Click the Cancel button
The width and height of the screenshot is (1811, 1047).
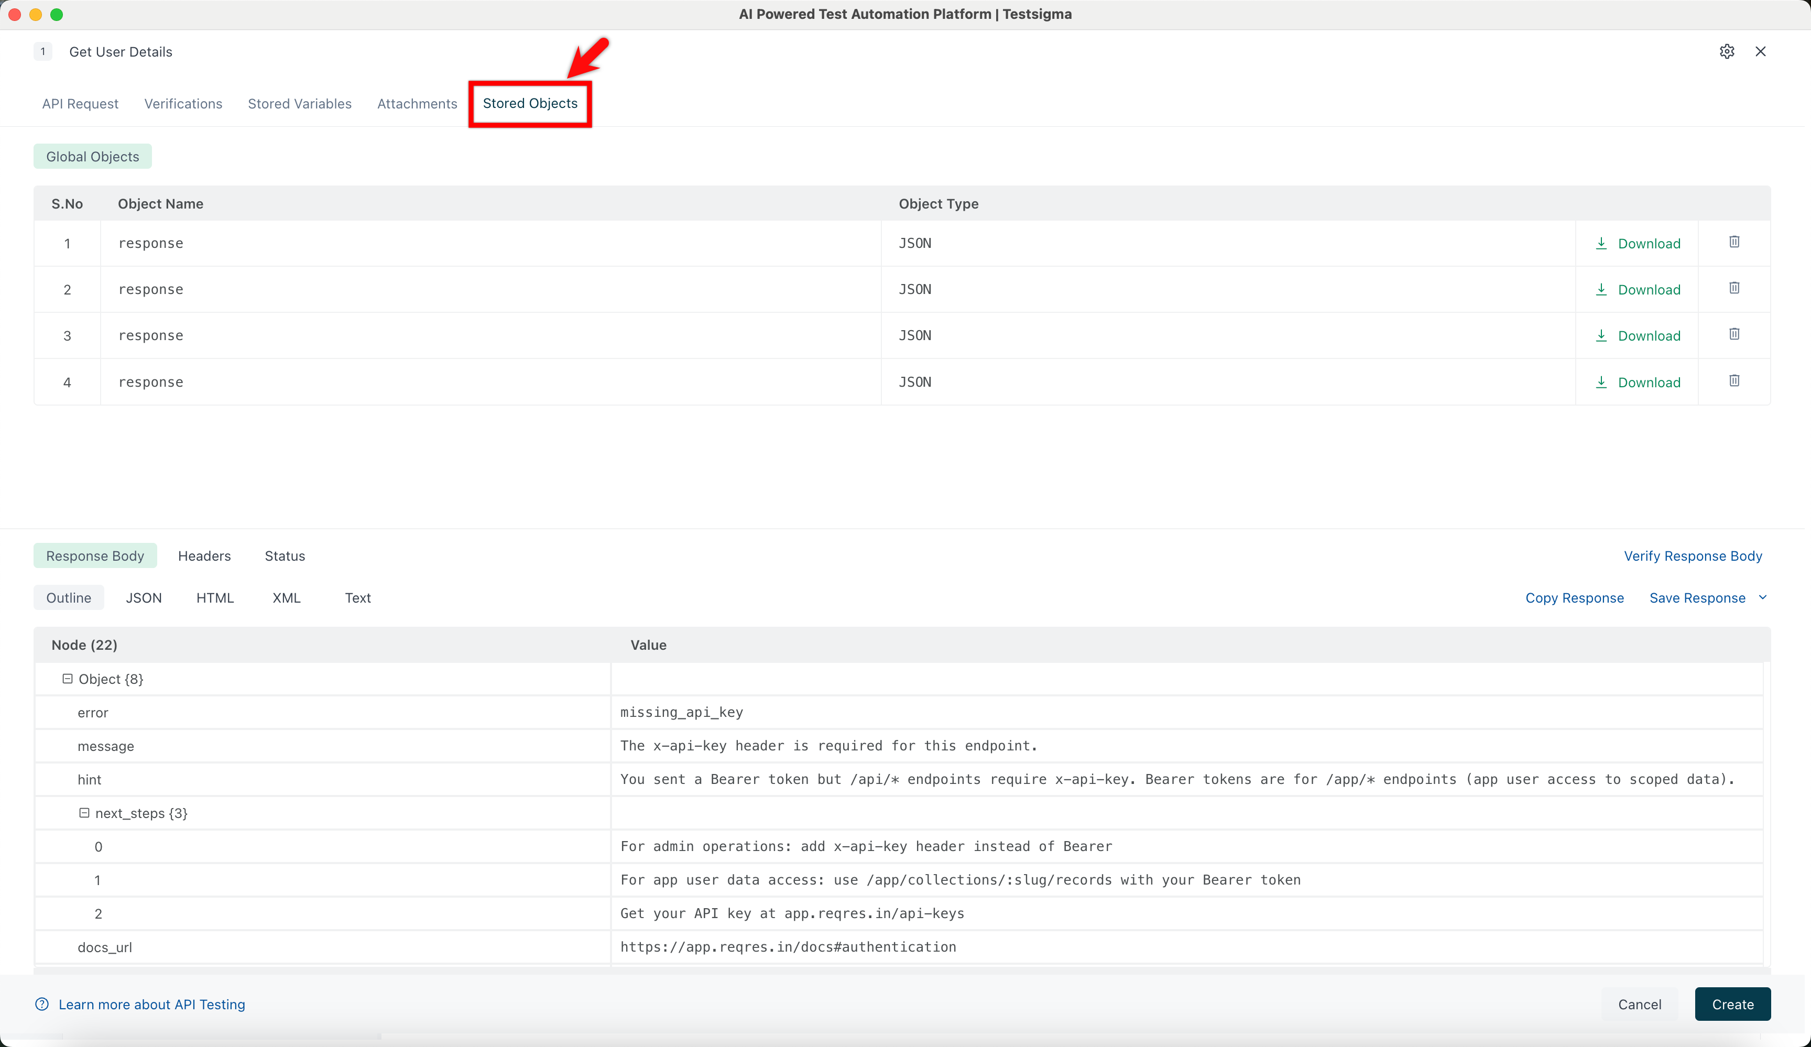click(x=1639, y=1005)
